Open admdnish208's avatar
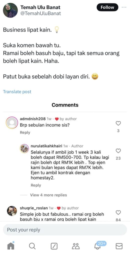 pyautogui.click(x=11, y=122)
